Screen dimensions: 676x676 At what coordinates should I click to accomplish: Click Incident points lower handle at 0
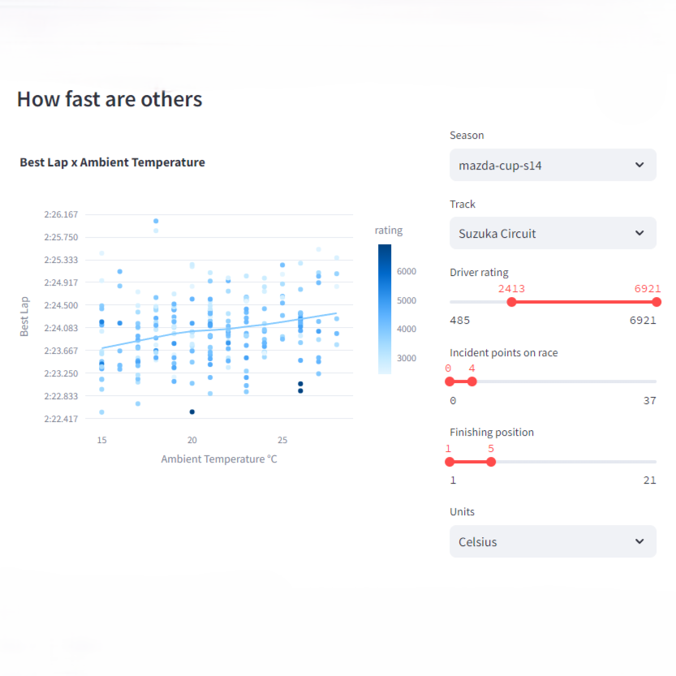tap(450, 381)
